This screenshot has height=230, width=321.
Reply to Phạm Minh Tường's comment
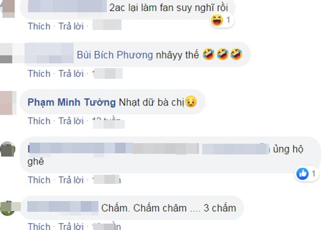point(71,121)
